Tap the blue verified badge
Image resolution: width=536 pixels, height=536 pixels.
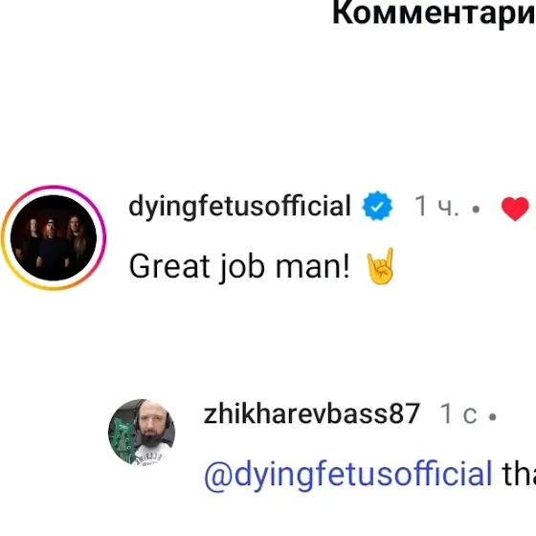click(377, 206)
